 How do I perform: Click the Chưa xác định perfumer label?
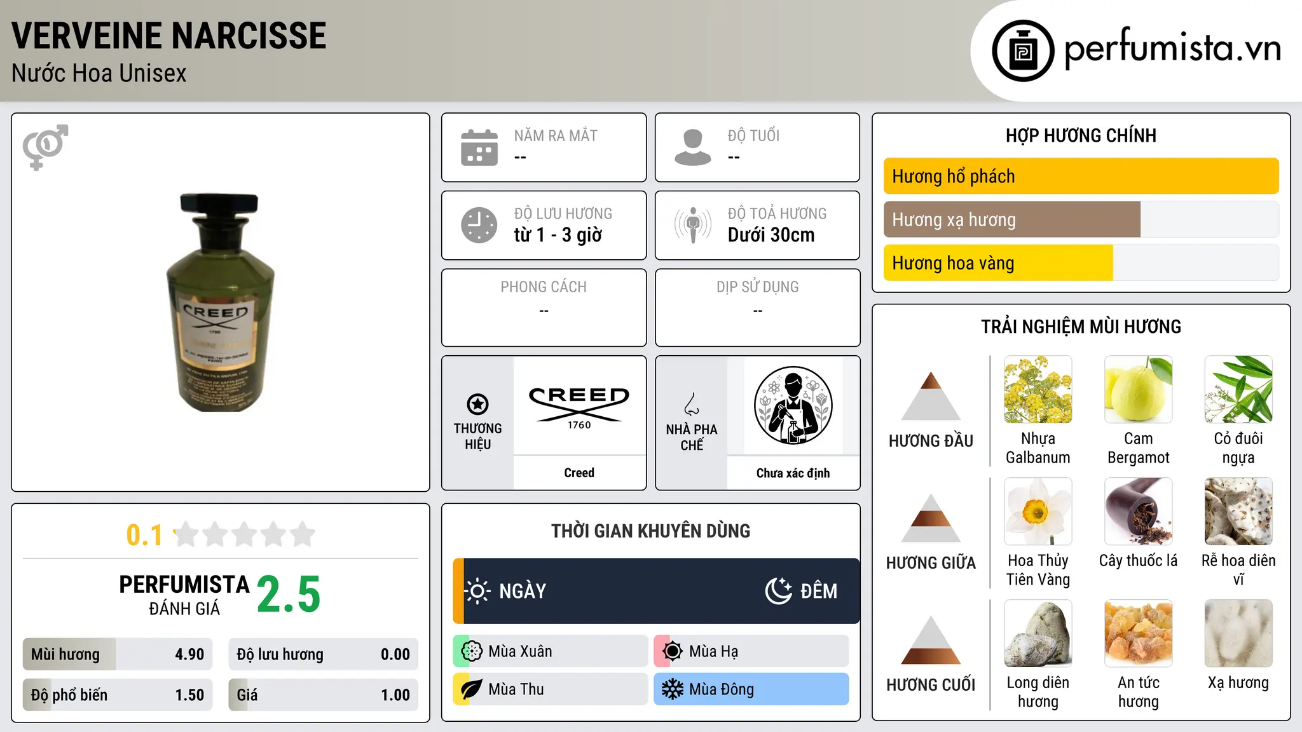point(793,473)
